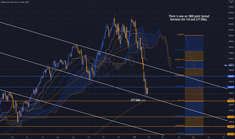Click the Avg 14968.75 price label

tap(229, 65)
